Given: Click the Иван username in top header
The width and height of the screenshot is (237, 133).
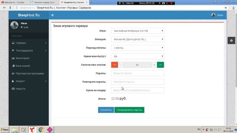Looking at the screenshot, I should click(x=220, y=15).
